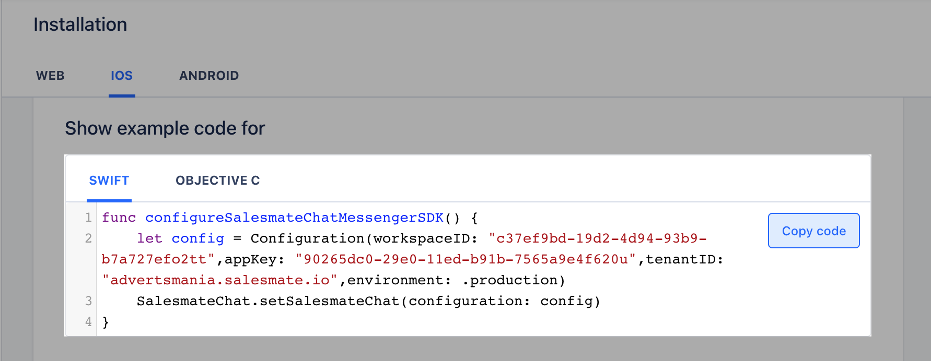Click the configureSalesmateChatMessengerSDK function name
The width and height of the screenshot is (931, 361).
click(x=294, y=218)
